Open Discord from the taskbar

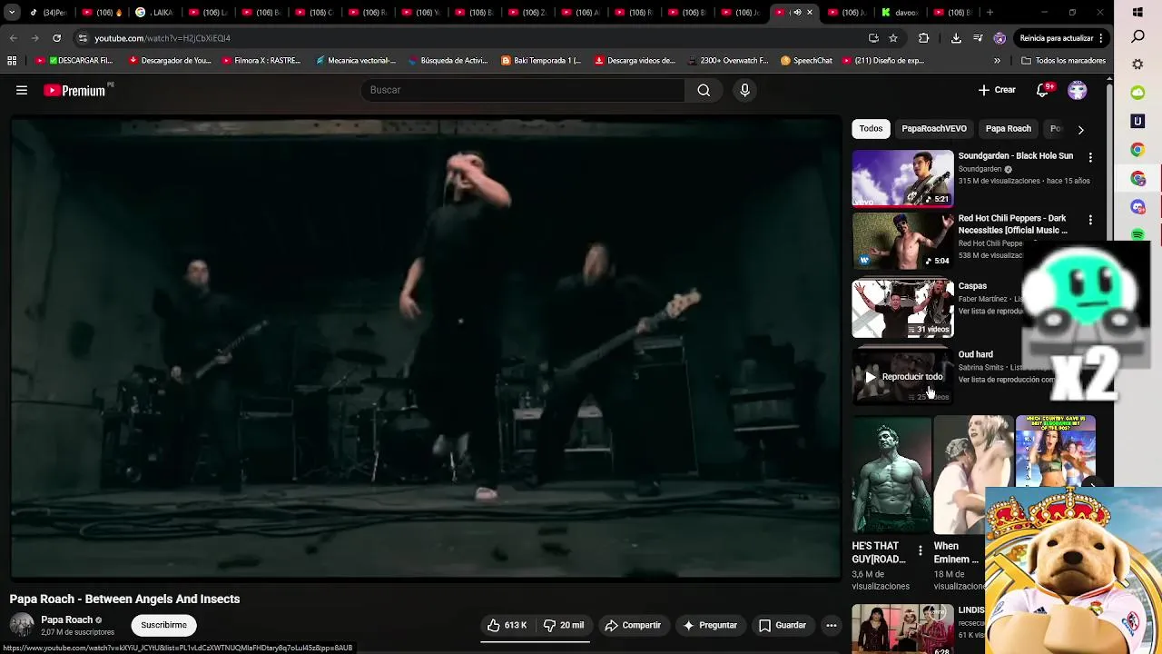(x=1137, y=207)
